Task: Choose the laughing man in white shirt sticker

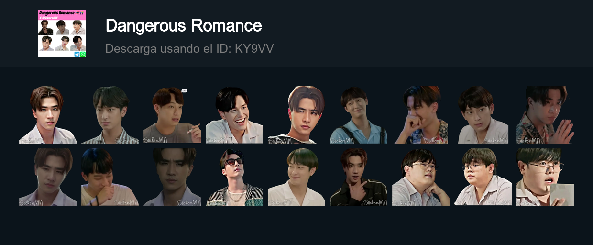Action: [234, 115]
